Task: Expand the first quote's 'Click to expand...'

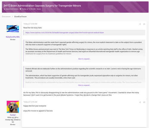Action: (x=84, y=59)
